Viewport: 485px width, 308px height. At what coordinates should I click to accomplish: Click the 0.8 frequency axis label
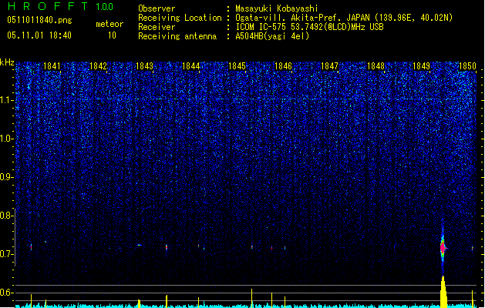pyautogui.click(x=6, y=216)
